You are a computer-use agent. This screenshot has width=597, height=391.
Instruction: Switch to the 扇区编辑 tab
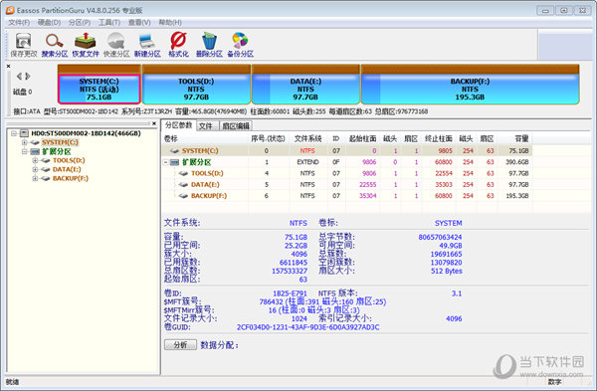[x=236, y=126]
